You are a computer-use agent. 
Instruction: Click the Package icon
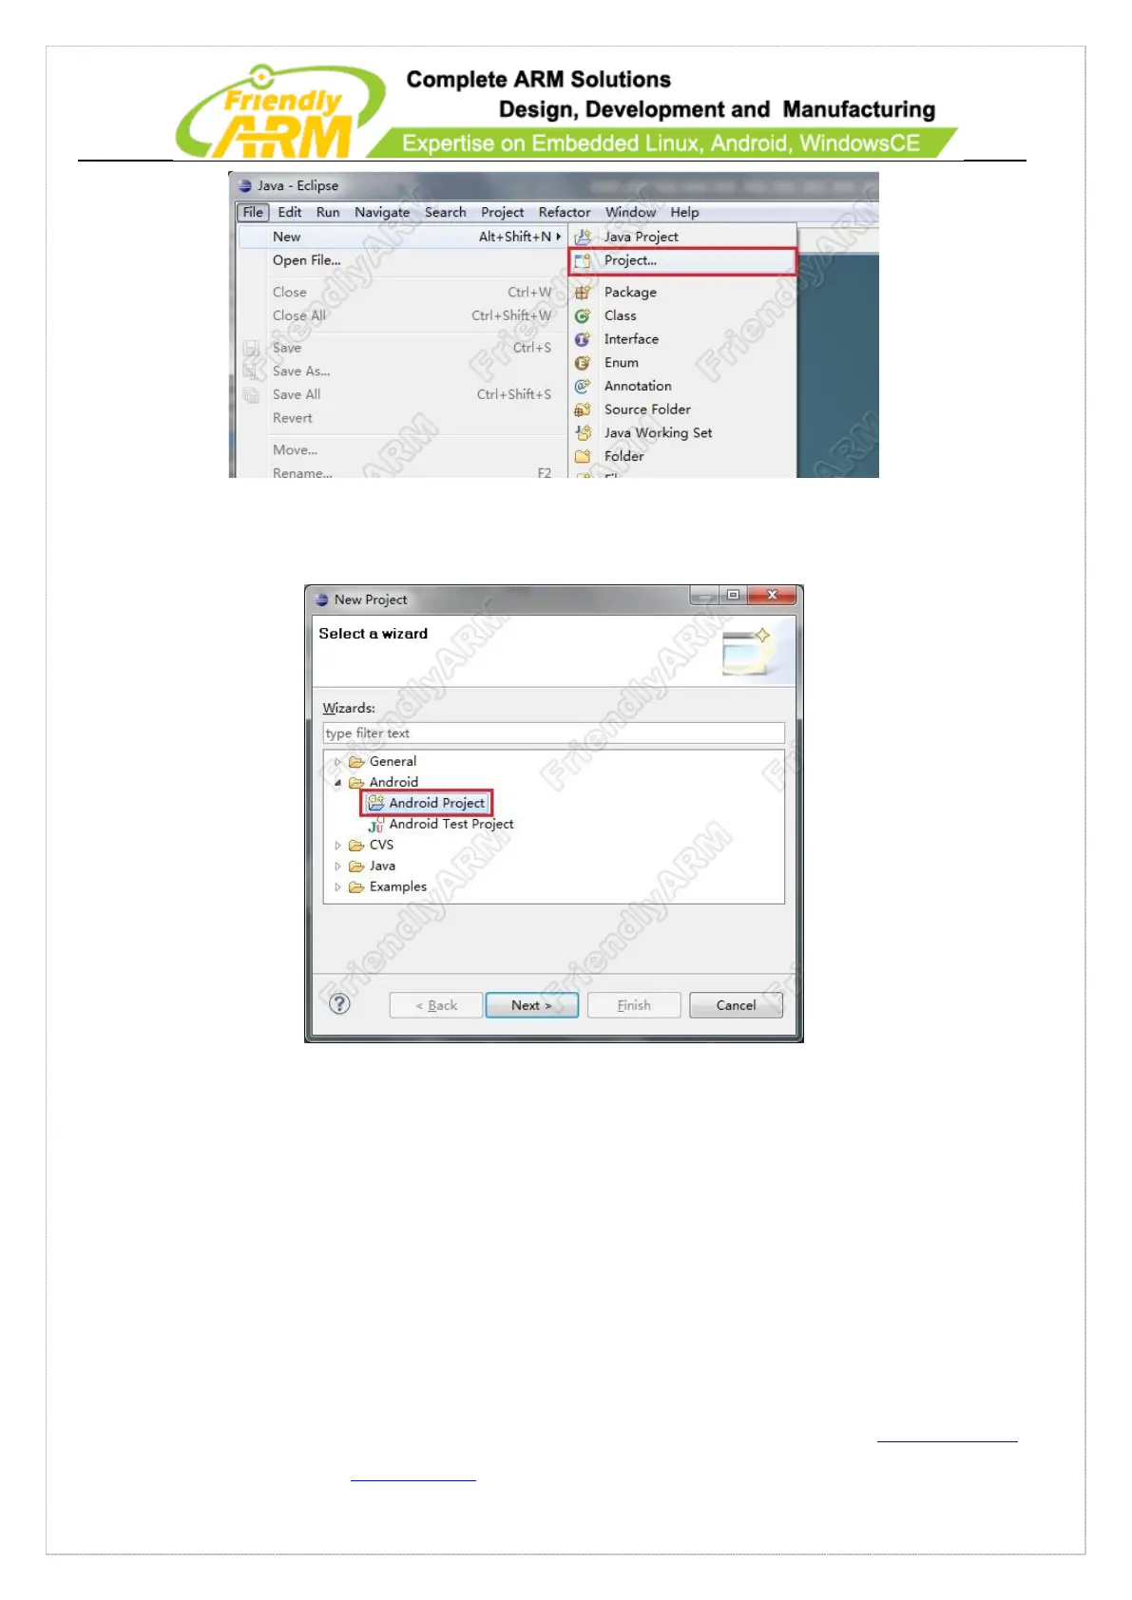(x=583, y=292)
